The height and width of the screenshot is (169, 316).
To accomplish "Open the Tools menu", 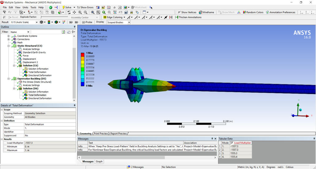I will tap(33, 7).
